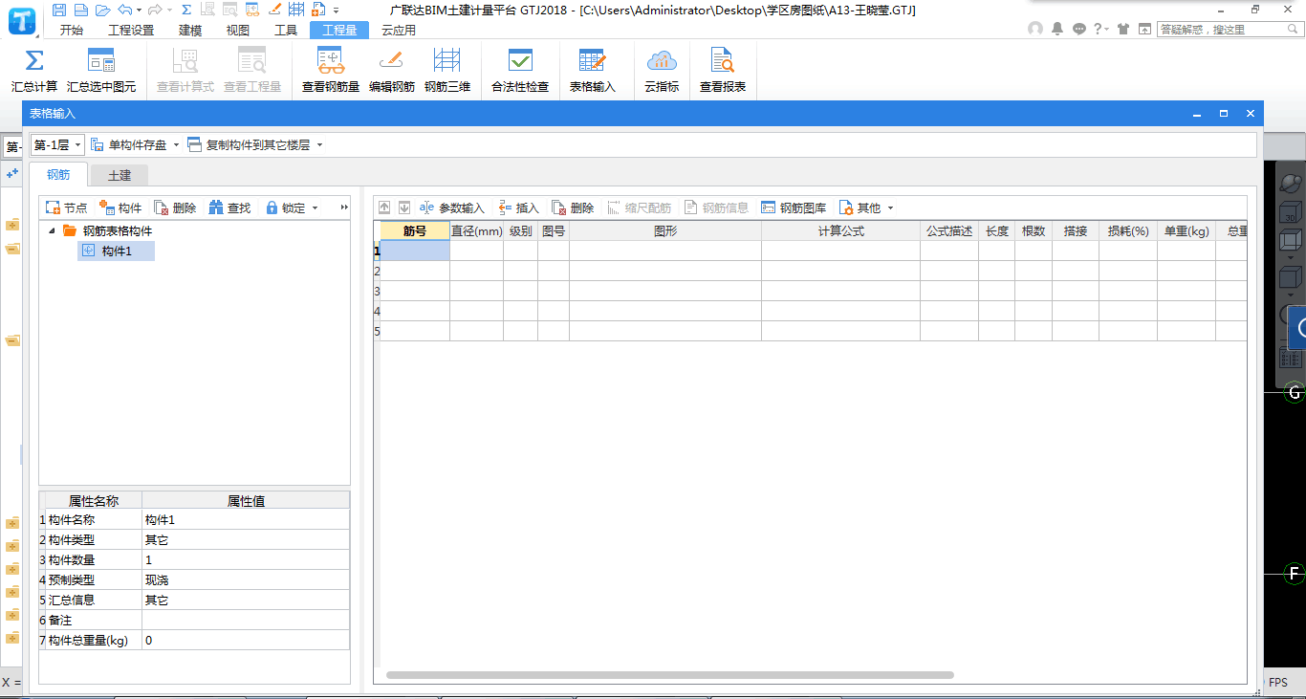Click the New file icon in quick access toolbar
This screenshot has height=699, width=1306.
(x=81, y=10)
